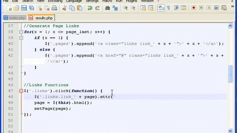This screenshot has height=133, width=237.
Task: Collapse the if block fold at line 39
Action: pyautogui.click(x=21, y=38)
